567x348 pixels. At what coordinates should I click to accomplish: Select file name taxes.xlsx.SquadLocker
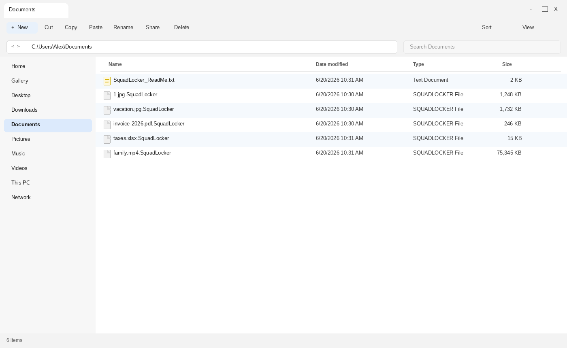pos(141,138)
